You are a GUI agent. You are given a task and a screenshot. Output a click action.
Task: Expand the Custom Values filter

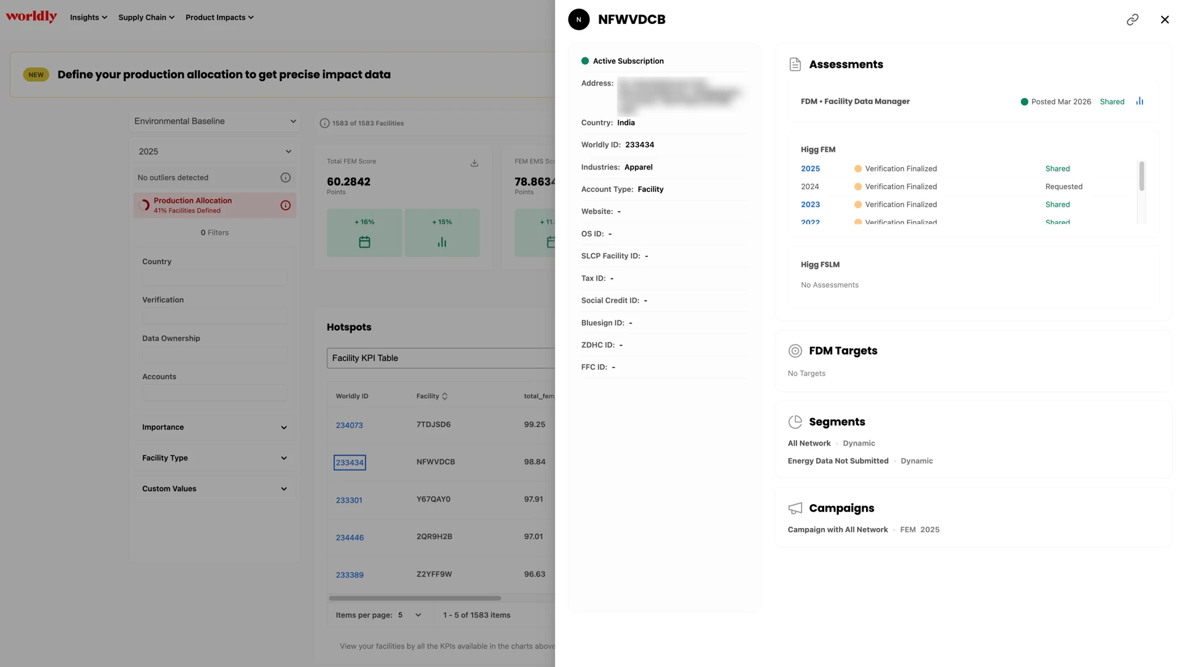(x=214, y=489)
